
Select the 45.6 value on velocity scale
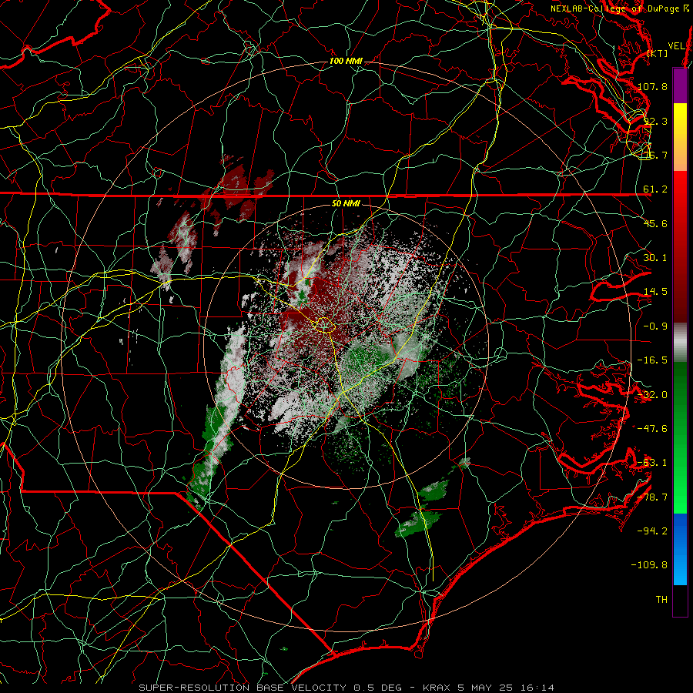click(655, 223)
